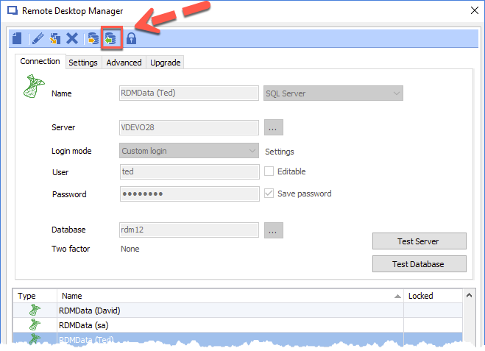This screenshot has width=485, height=351.
Task: Click the list scrollbar up arrow
Action: click(x=470, y=296)
